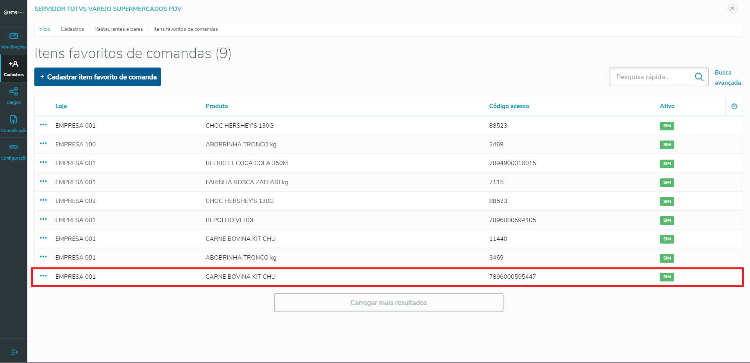Image resolution: width=750 pixels, height=363 pixels.
Task: Open the Cadastros sidebar section
Action: 14,68
